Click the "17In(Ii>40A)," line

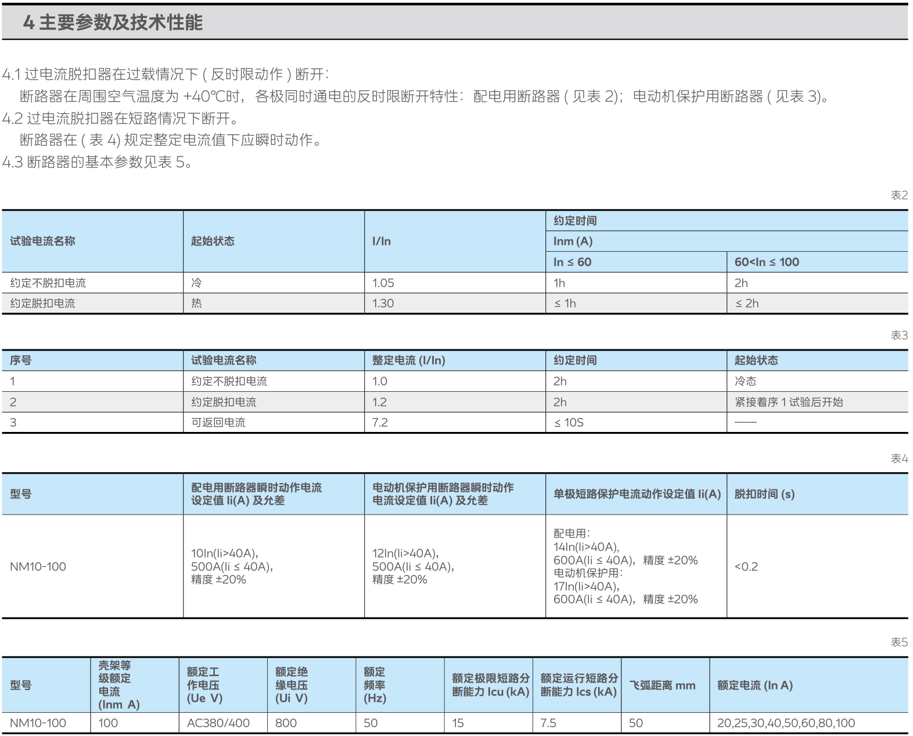(587, 587)
